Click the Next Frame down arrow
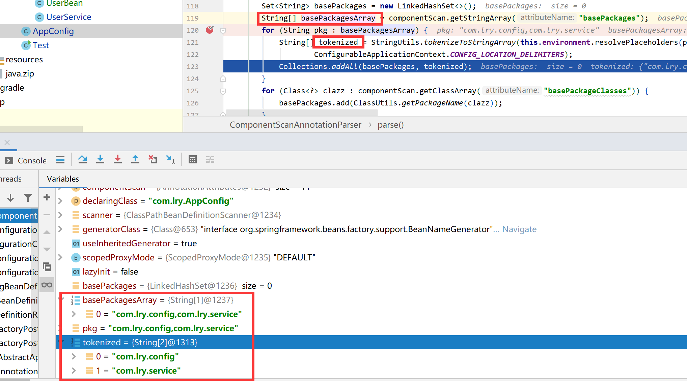687x381 pixels. tap(10, 198)
